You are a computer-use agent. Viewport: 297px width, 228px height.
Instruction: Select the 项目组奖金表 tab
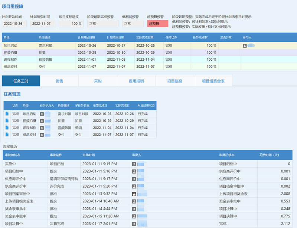tap(213, 81)
